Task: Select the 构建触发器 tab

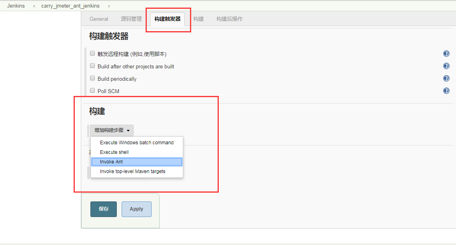Action: 168,19
